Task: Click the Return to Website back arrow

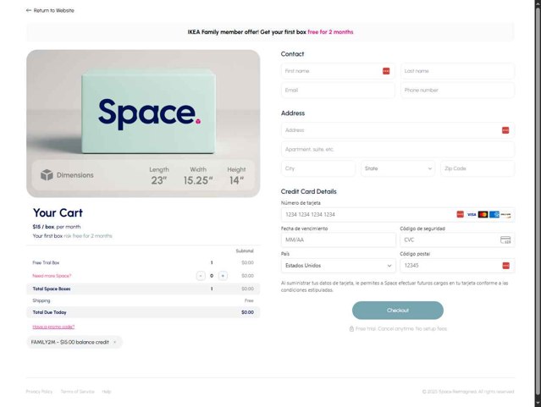Action: click(29, 10)
